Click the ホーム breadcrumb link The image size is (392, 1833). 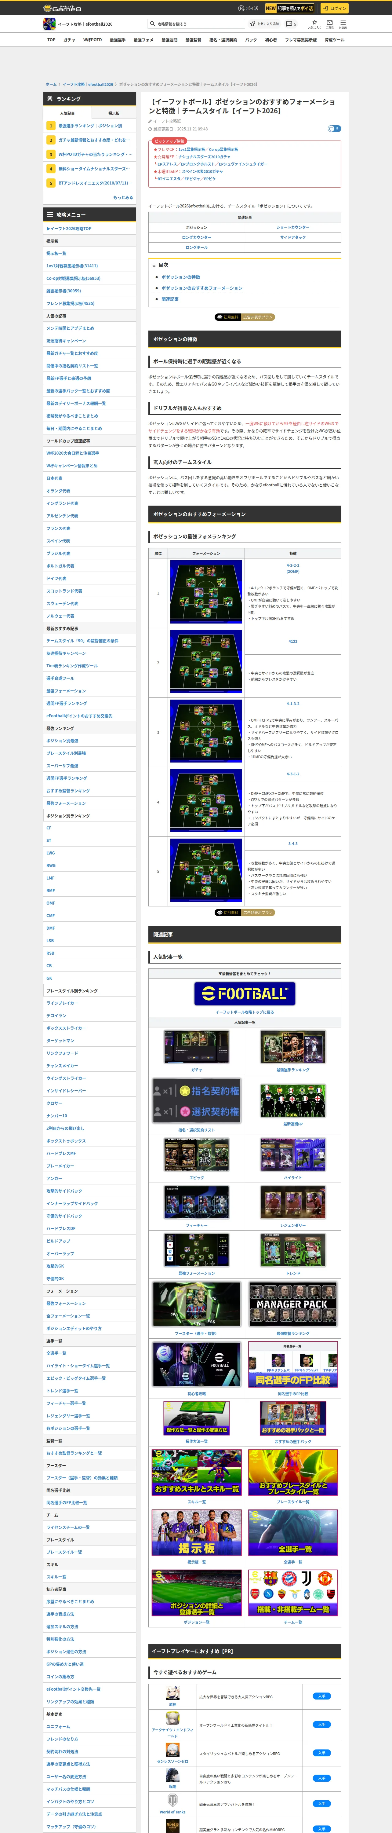click(x=51, y=84)
